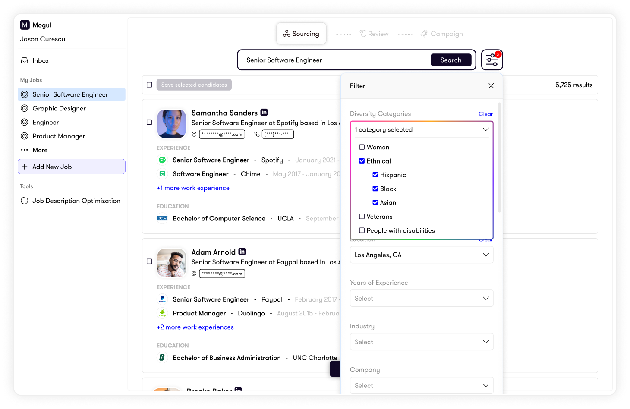Screen dimensions: 630x409
Task: Open the Industry select dropdown
Action: 422,342
